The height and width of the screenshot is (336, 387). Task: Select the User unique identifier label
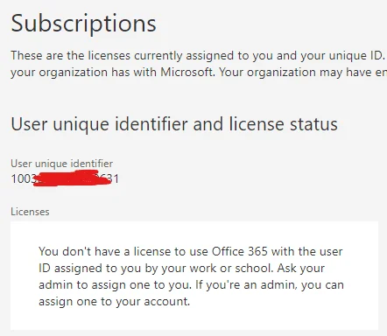pos(62,164)
